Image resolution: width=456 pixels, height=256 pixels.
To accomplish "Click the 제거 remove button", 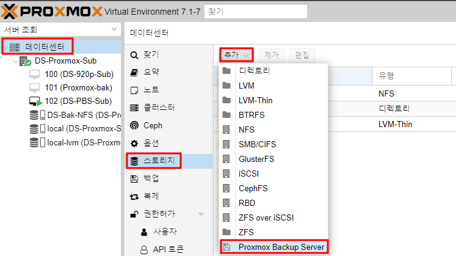I will [271, 55].
